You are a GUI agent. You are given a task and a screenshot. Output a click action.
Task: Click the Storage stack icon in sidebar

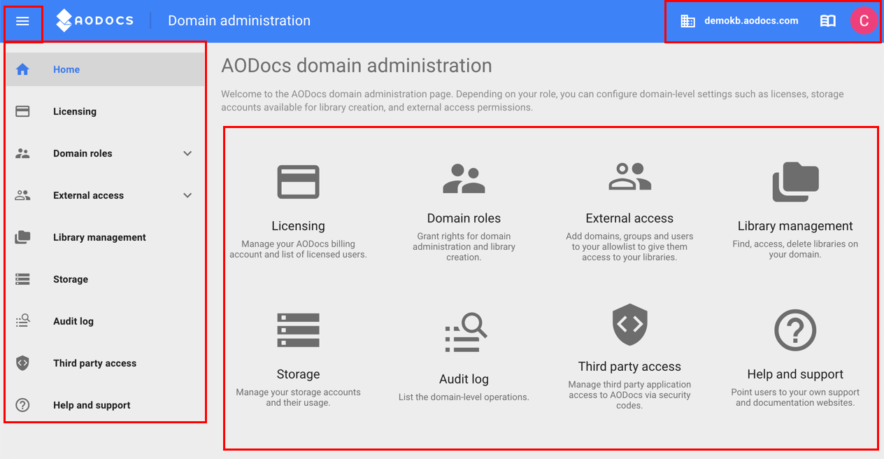[22, 279]
